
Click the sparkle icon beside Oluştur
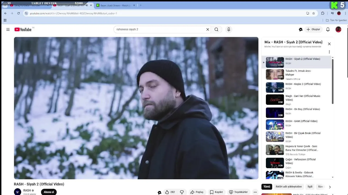(x=300, y=30)
